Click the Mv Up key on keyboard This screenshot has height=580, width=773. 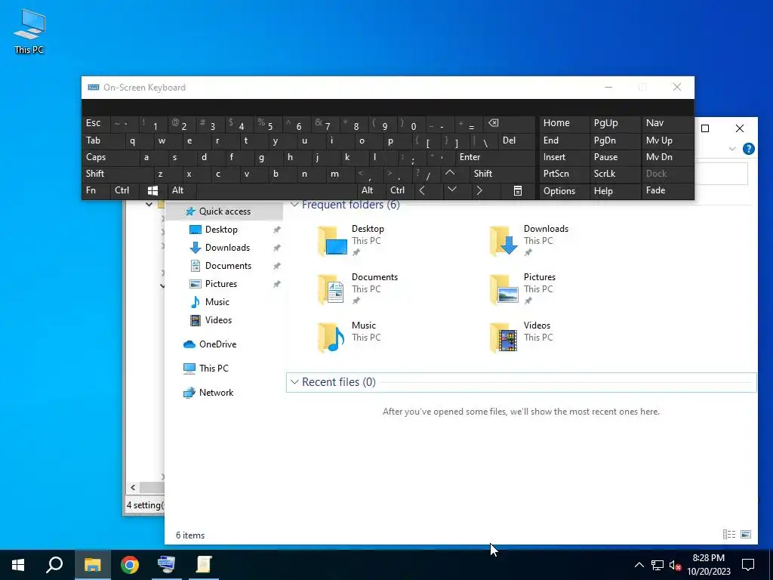click(x=667, y=140)
